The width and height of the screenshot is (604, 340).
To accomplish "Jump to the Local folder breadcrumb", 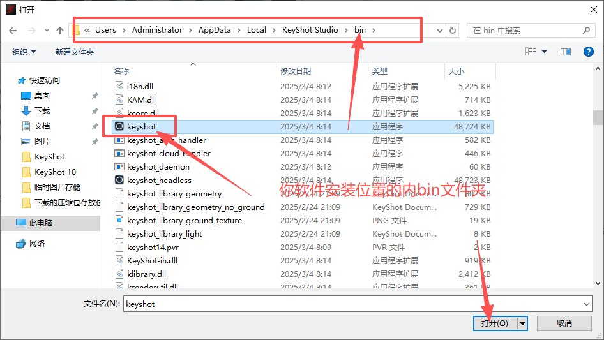I will (257, 29).
